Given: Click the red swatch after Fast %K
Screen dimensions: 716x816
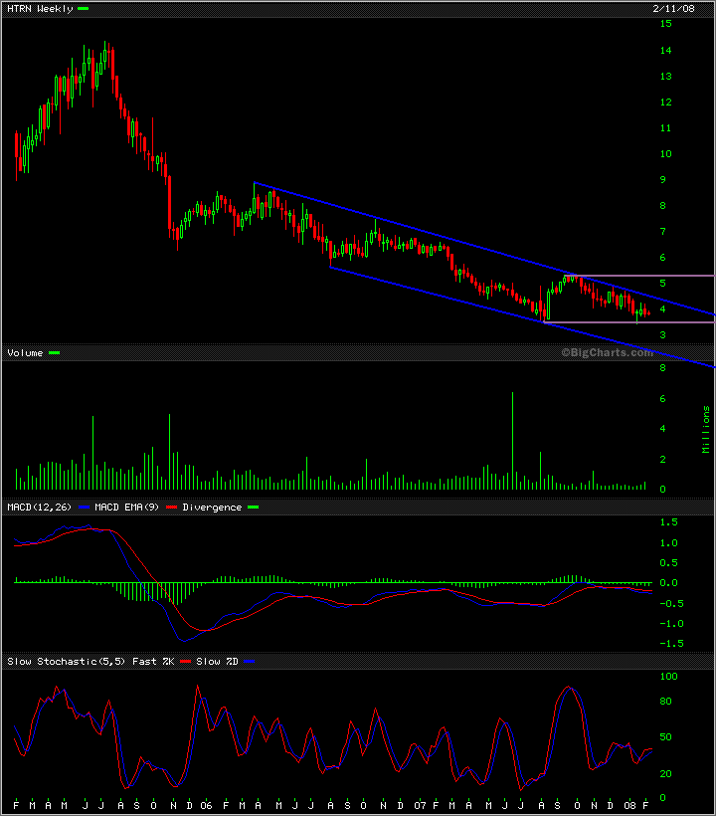Looking at the screenshot, I should [186, 661].
